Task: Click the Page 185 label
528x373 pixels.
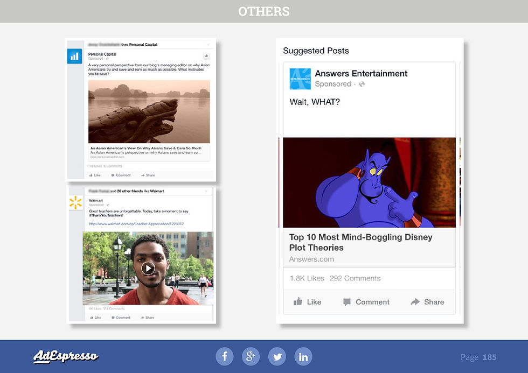Action: coord(478,357)
